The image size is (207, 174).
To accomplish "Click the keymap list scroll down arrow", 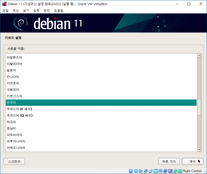I will 199,149.
